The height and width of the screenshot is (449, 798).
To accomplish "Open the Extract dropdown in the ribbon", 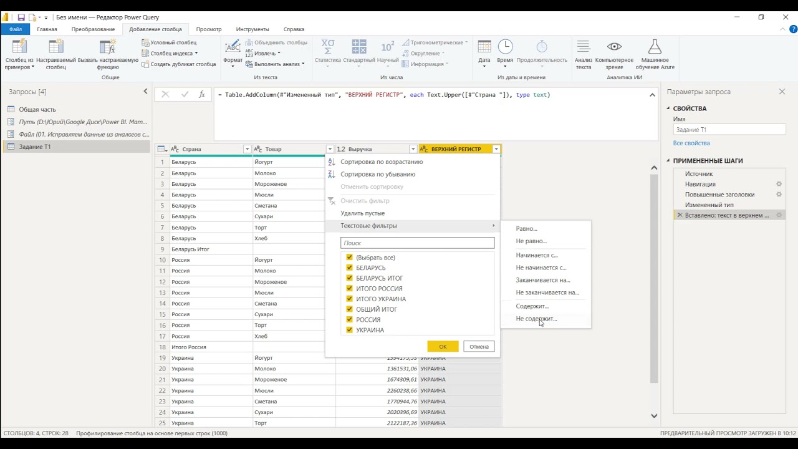I will tap(262, 53).
